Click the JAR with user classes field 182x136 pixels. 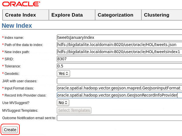[x=119, y=81]
